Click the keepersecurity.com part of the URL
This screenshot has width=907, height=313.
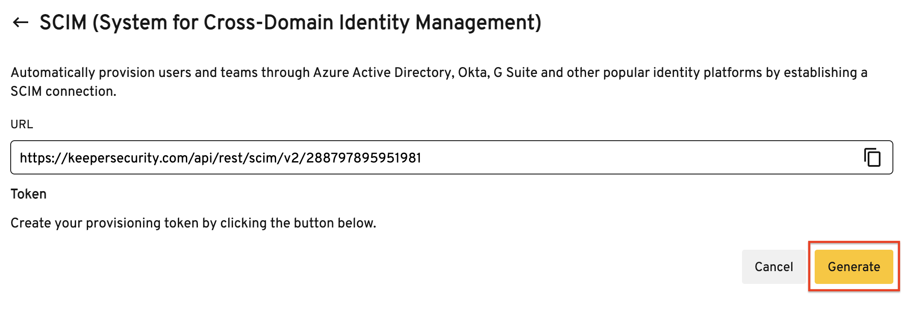(129, 158)
